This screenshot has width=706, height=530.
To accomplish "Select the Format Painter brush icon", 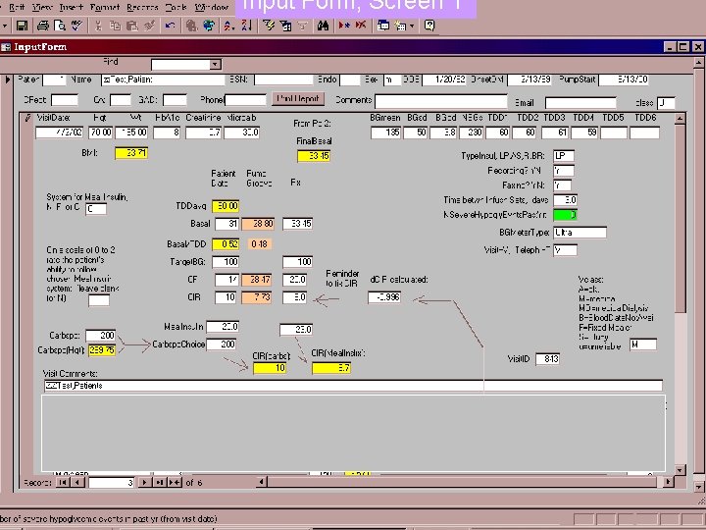I will (x=149, y=26).
